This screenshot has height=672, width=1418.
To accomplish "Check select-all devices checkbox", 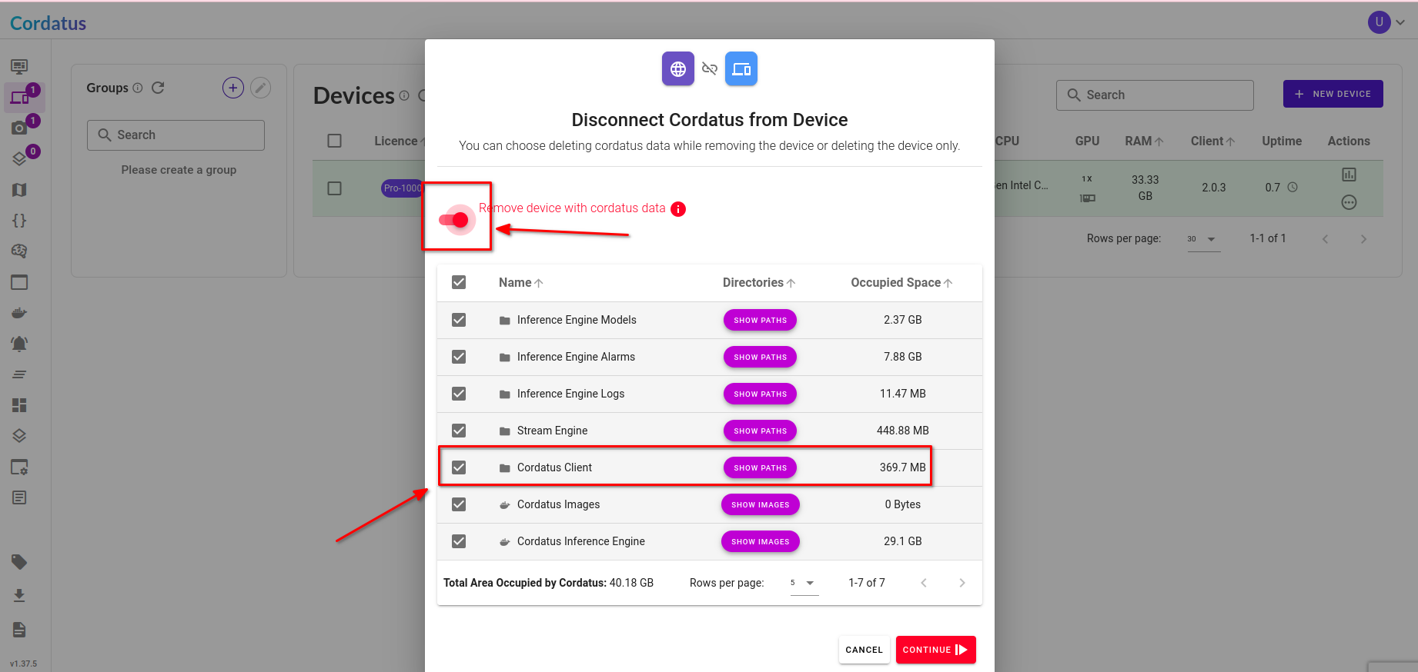I will tap(334, 141).
